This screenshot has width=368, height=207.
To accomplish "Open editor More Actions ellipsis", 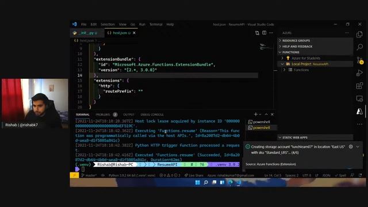I will click(271, 33).
